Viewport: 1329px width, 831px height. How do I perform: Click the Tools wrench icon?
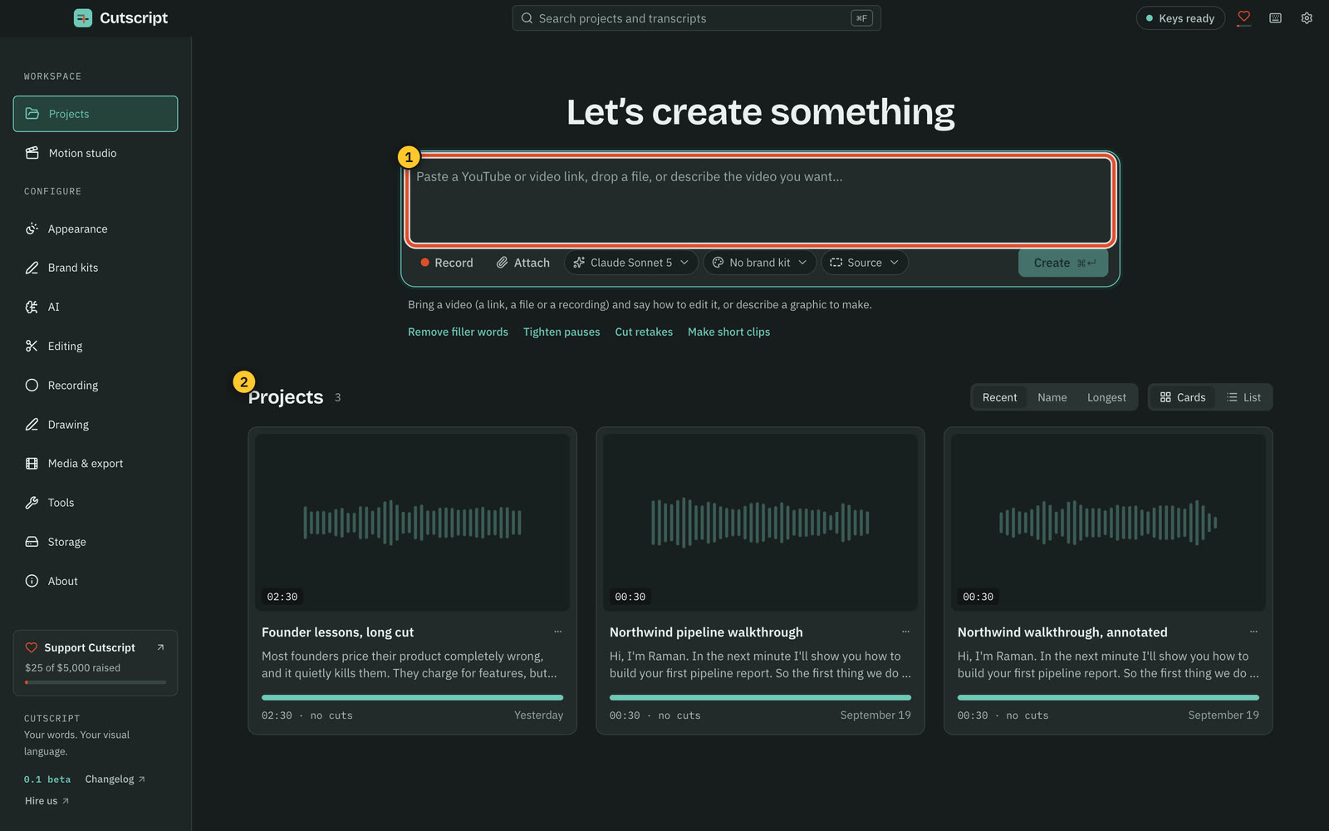point(32,502)
